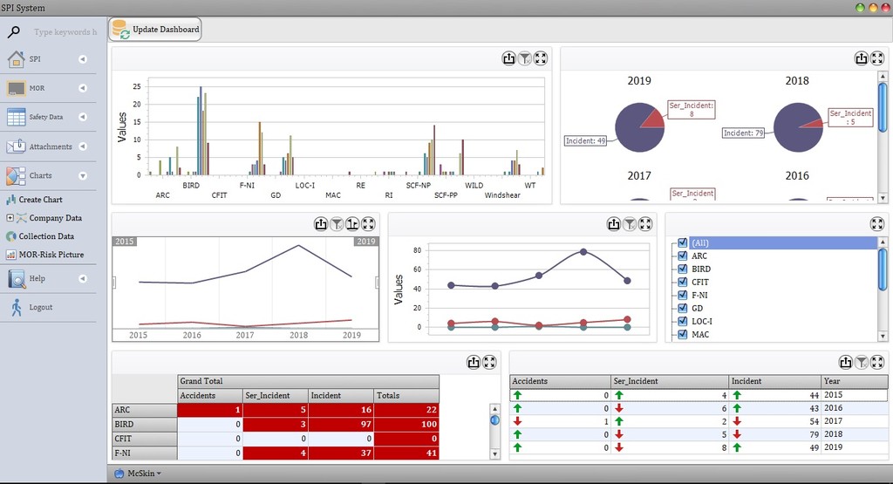
Task: Open the Charts menu item
Action: click(40, 175)
